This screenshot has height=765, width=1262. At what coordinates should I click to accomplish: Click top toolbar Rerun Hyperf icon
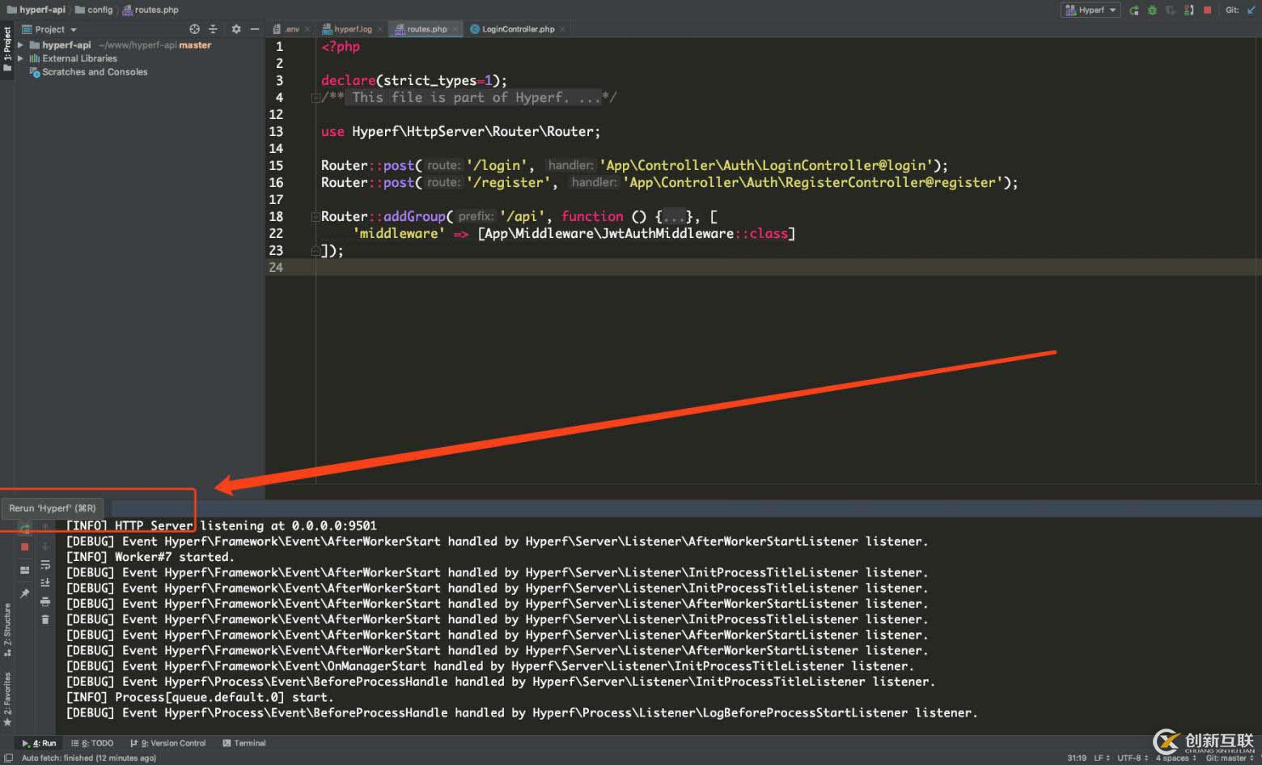tap(1134, 11)
